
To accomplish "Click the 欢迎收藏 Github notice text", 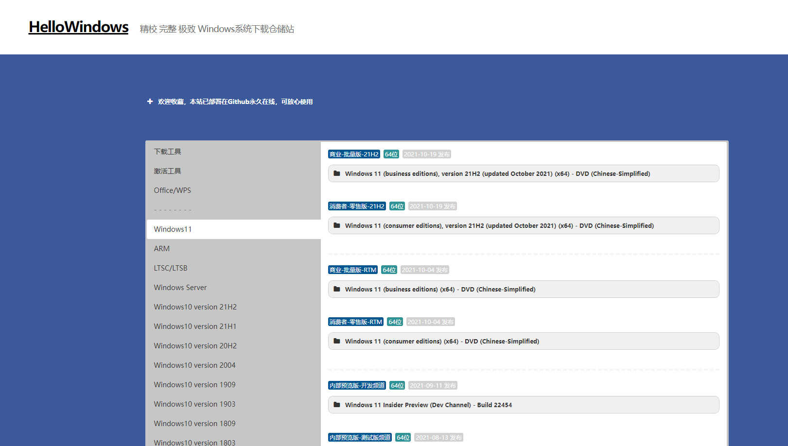I will click(235, 102).
